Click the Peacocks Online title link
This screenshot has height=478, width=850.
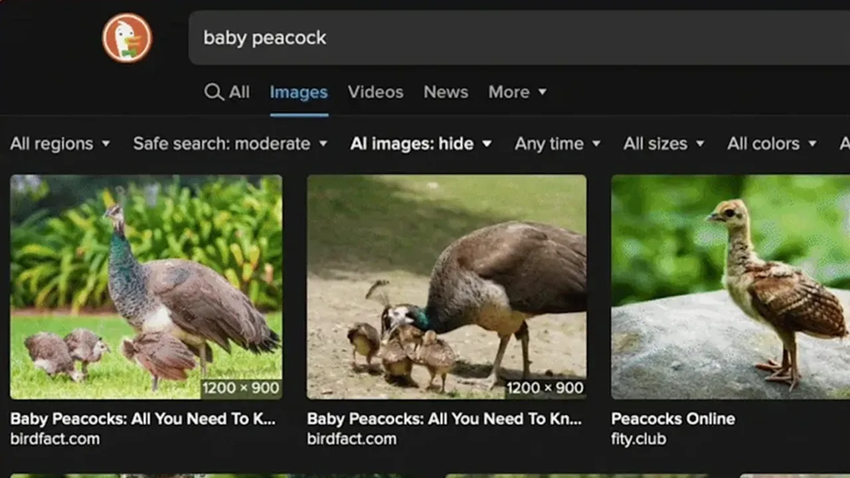click(673, 419)
